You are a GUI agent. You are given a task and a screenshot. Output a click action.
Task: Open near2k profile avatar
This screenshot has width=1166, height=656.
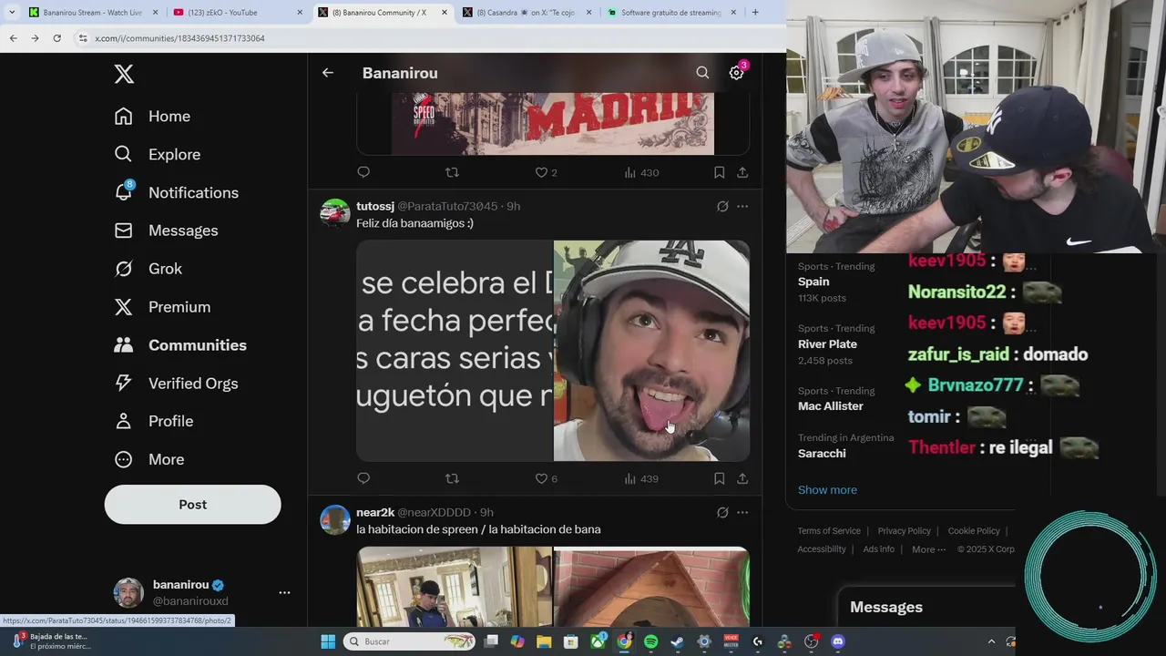click(x=335, y=519)
